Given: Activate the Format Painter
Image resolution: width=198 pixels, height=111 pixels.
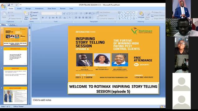Looking at the screenshot, I should click(15, 18).
